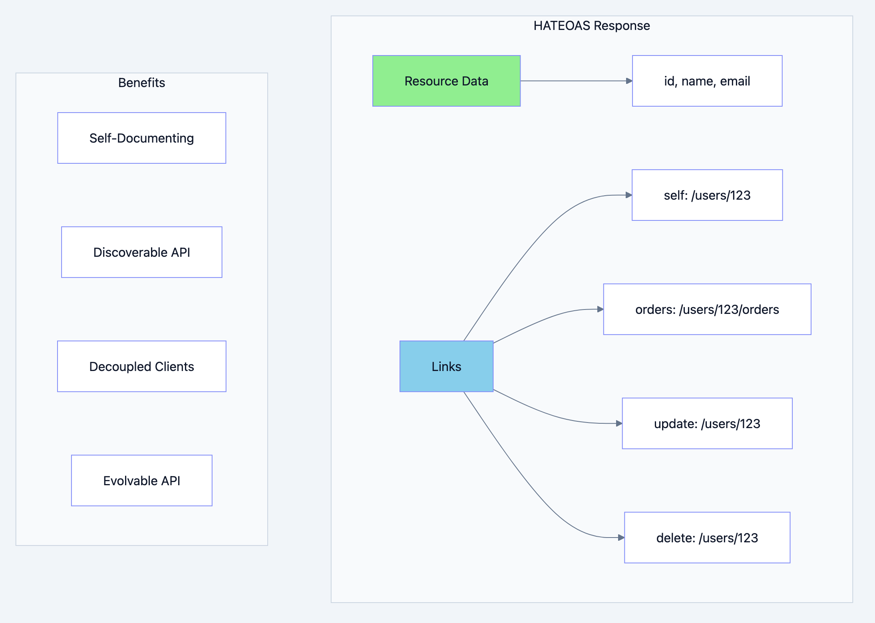Click the arrow from Resource Data
This screenshot has height=623, width=875.
[575, 81]
